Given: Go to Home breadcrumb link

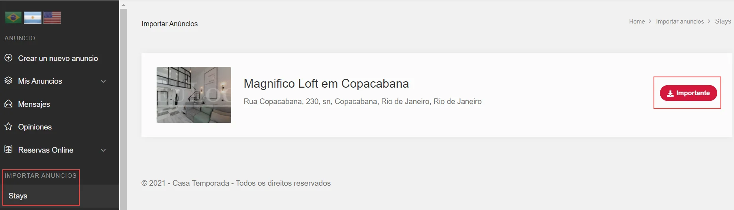Looking at the screenshot, I should click(x=637, y=22).
